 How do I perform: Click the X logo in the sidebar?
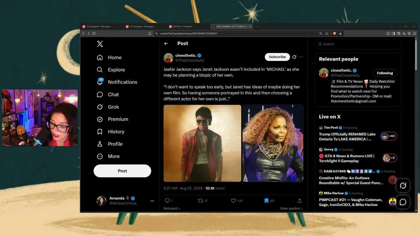click(100, 44)
